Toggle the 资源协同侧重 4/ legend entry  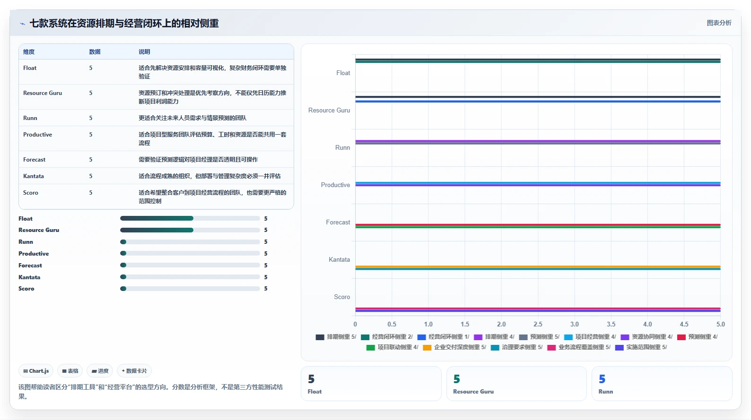[646, 337]
